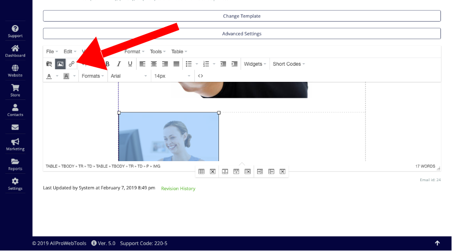Click the Change Template button

(x=242, y=16)
